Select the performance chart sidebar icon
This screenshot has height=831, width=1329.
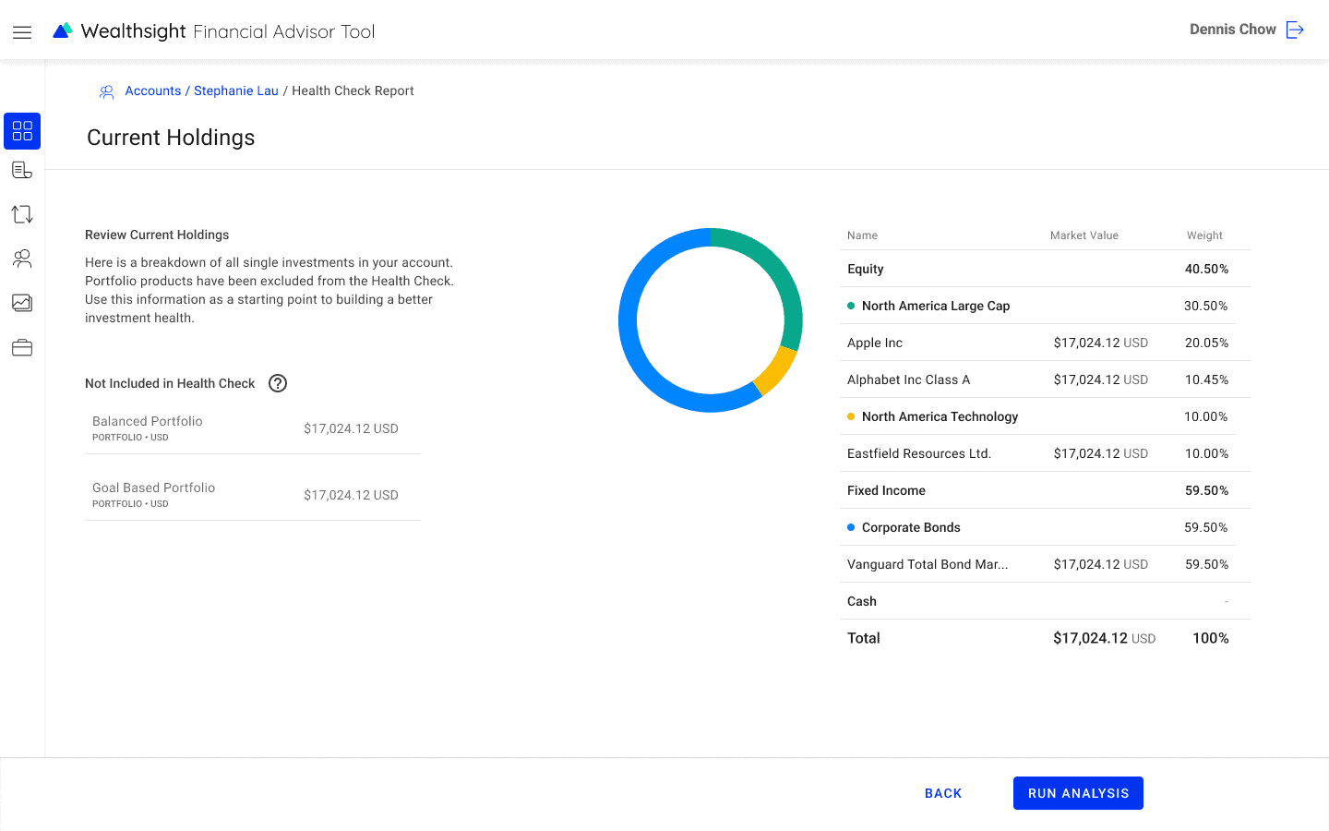pos(22,303)
